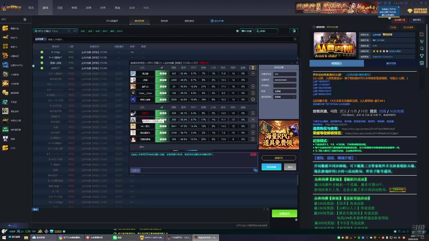This screenshot has width=429, height=241.
Task: Open the 商城 top menu
Action: coord(74,8)
